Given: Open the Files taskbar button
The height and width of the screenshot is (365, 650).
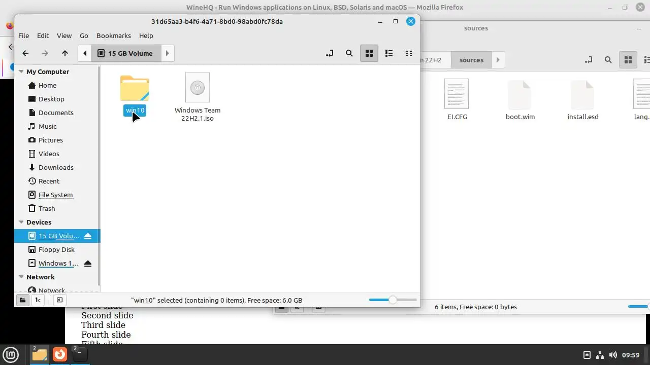Looking at the screenshot, I should point(40,354).
